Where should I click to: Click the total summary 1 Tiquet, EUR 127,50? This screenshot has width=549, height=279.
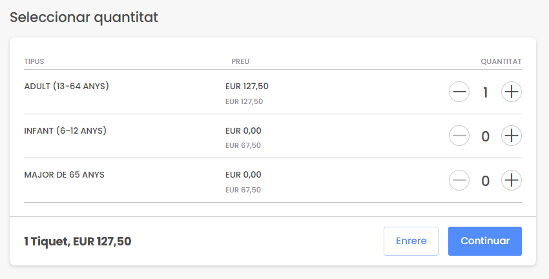78,242
